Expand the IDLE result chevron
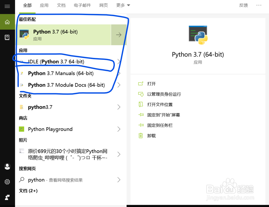Screen dimensions: 269x207 pos(119,61)
